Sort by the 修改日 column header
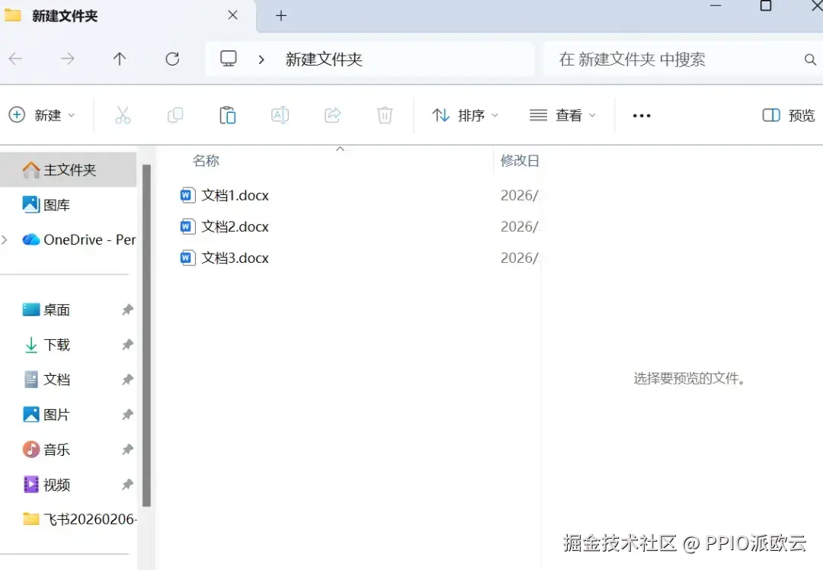 (520, 161)
